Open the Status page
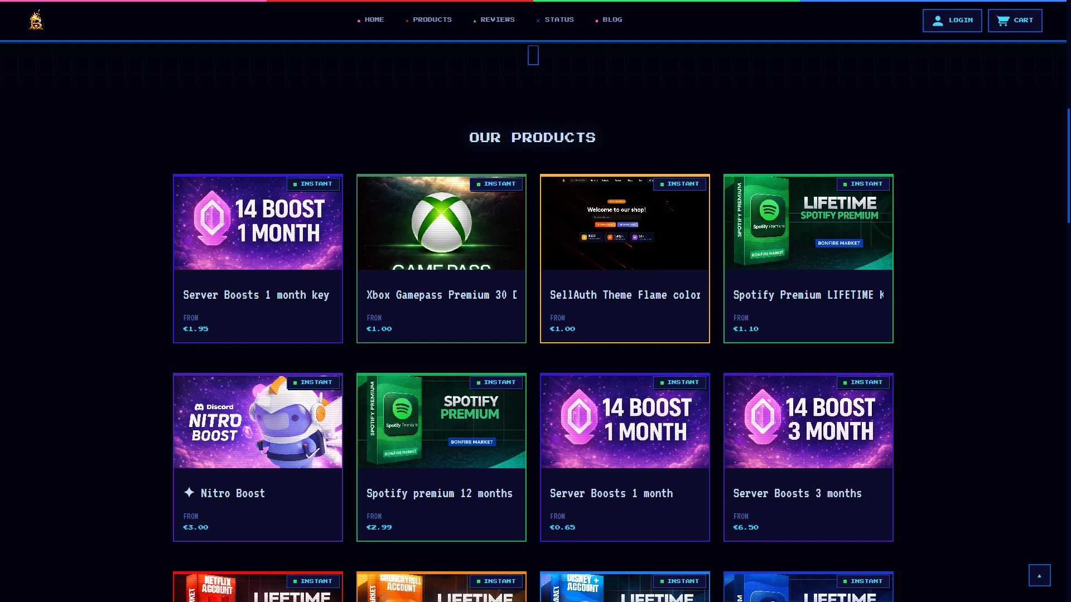The height and width of the screenshot is (602, 1071). click(x=555, y=20)
